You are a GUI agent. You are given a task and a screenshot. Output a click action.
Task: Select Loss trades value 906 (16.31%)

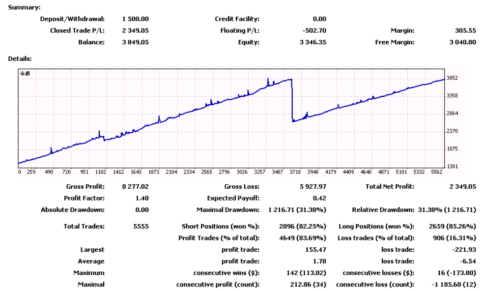coord(455,238)
